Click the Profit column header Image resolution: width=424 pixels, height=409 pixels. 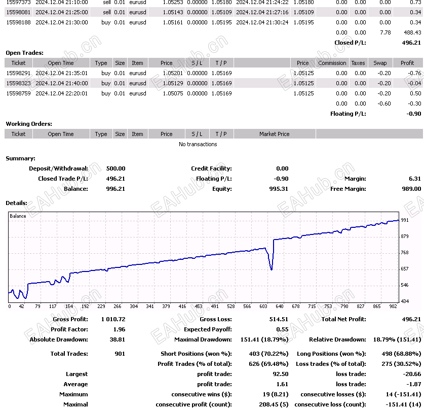click(407, 63)
